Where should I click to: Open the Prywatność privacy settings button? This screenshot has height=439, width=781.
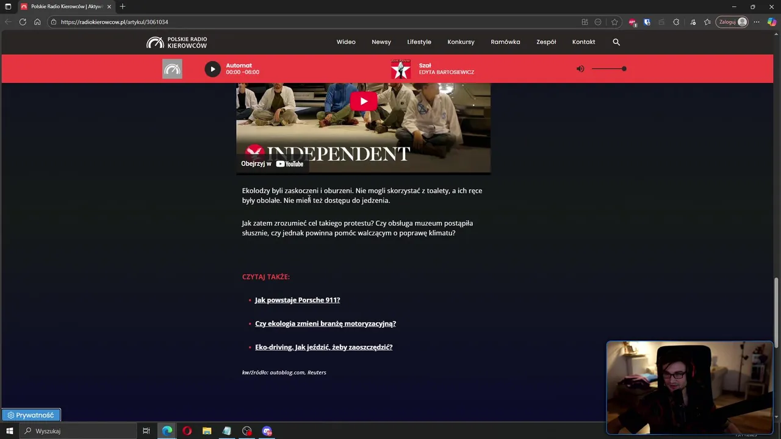[x=31, y=415]
